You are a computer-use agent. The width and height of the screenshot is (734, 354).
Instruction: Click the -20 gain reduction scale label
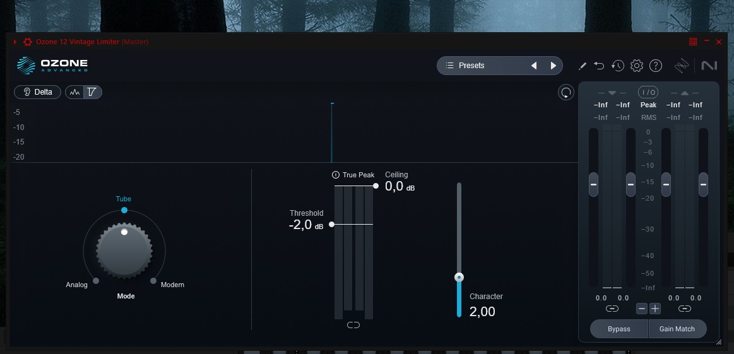(x=18, y=157)
